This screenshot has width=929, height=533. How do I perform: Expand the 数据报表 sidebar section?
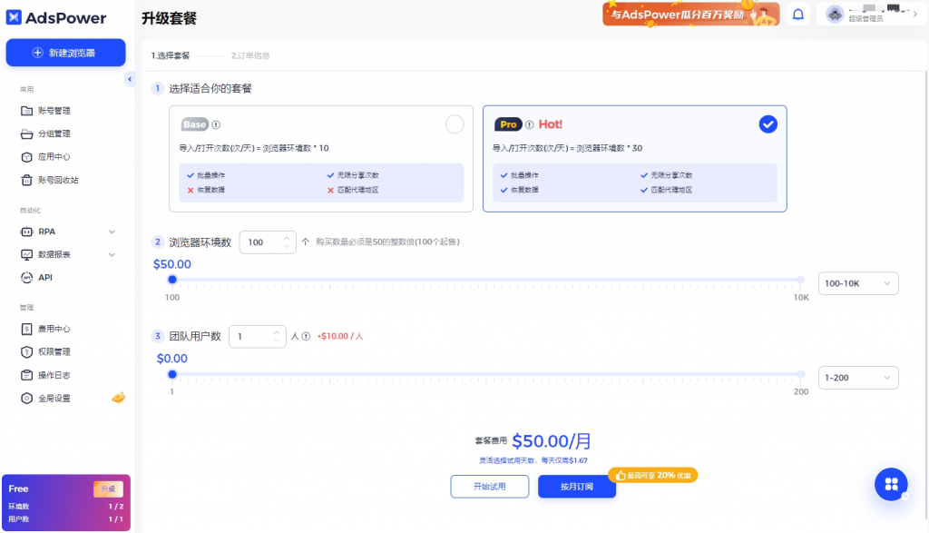(112, 255)
